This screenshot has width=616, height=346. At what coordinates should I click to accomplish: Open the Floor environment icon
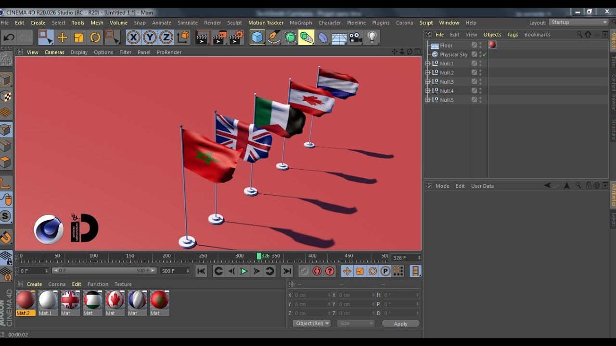(x=339, y=37)
